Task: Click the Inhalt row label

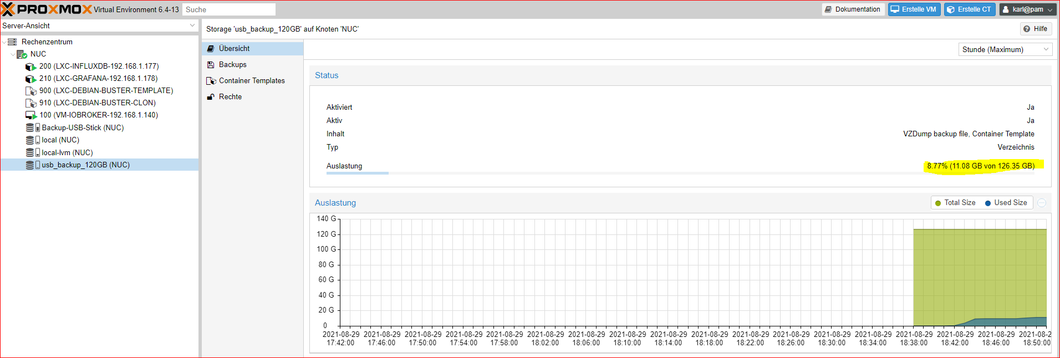Action: 335,134
